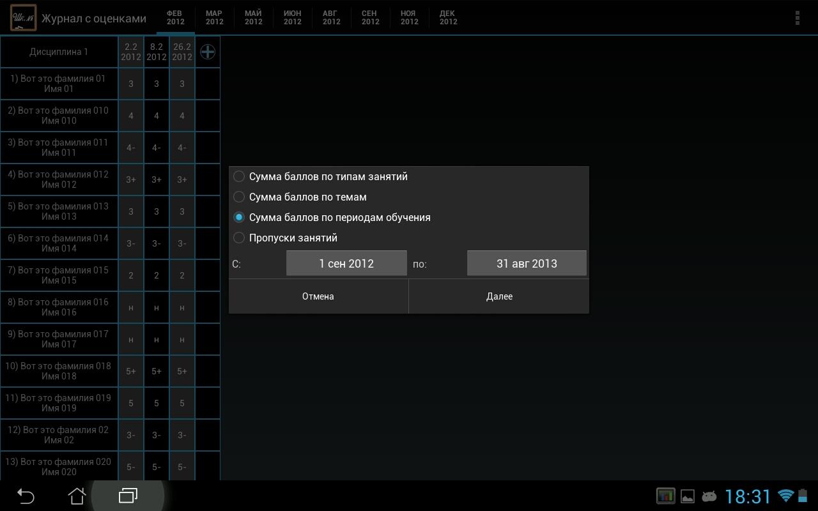Screen dimensions: 818x511
Task: Switch to the ДЕК 2012 tab
Action: click(448, 17)
